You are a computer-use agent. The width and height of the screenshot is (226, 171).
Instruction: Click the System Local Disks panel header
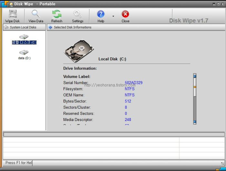coord(24,27)
